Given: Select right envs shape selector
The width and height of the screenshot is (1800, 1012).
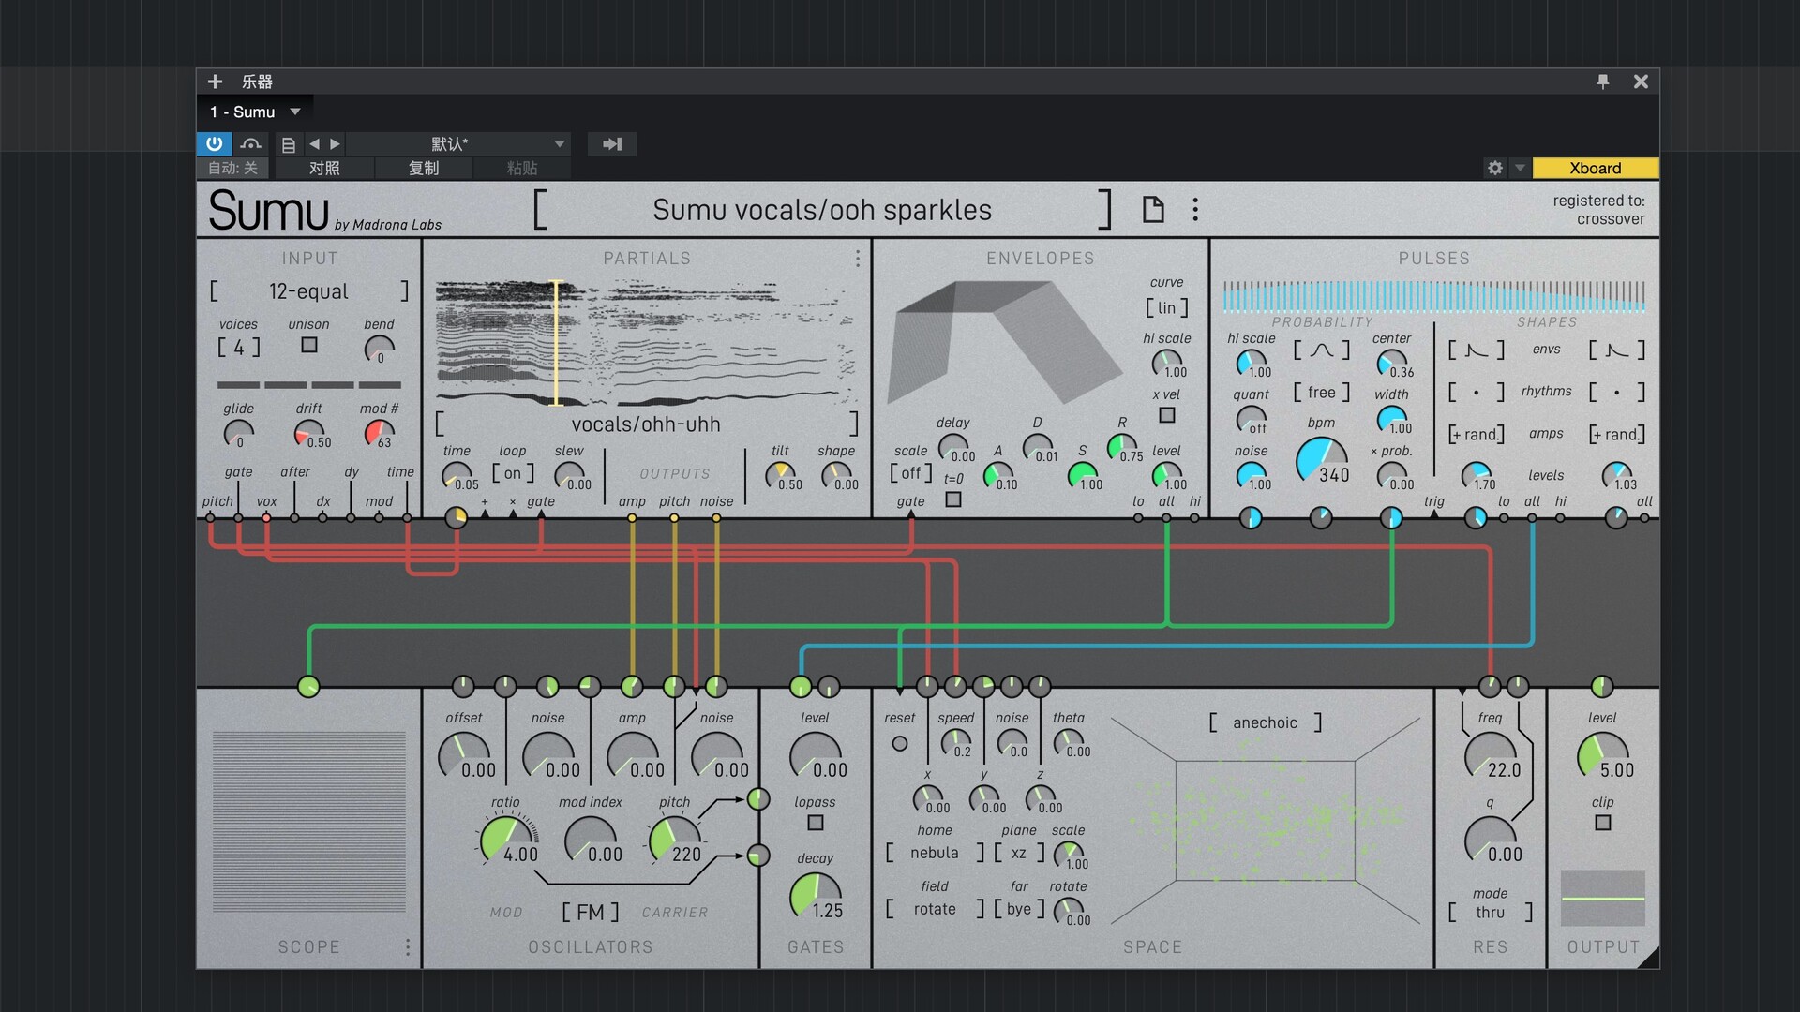Looking at the screenshot, I should (x=1616, y=350).
